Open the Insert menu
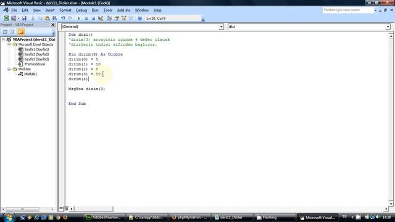 pyautogui.click(x=50, y=10)
